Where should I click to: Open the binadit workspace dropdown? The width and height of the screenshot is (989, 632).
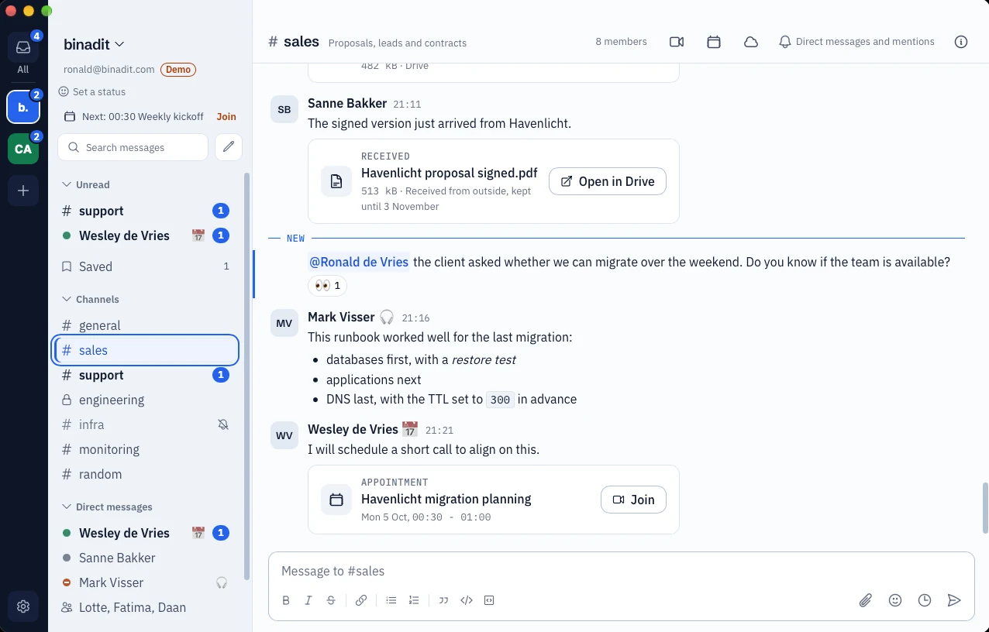pyautogui.click(x=95, y=44)
